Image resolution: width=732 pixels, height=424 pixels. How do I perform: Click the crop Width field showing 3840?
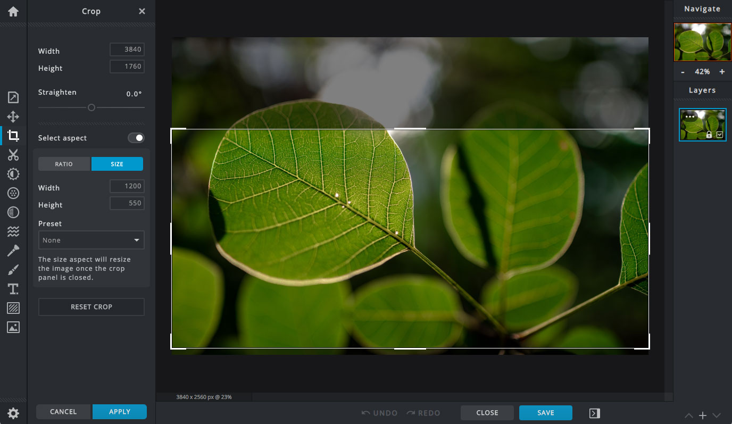coord(127,49)
